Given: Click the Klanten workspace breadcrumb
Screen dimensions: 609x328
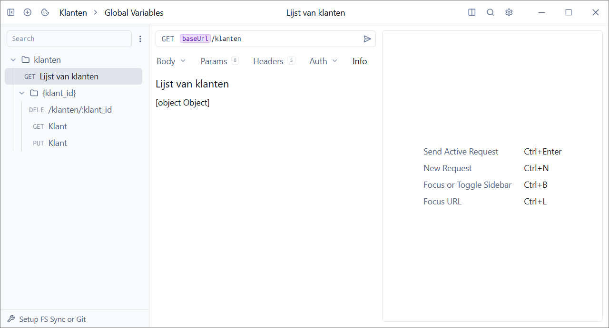Looking at the screenshot, I should 73,13.
